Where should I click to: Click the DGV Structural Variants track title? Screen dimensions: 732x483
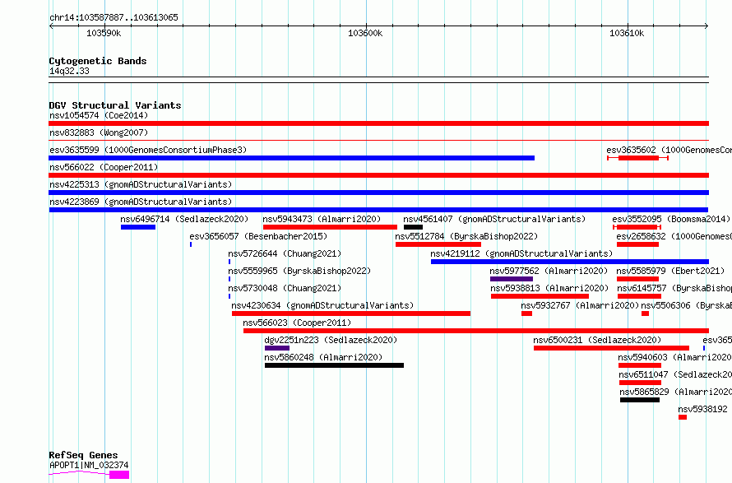click(x=115, y=105)
